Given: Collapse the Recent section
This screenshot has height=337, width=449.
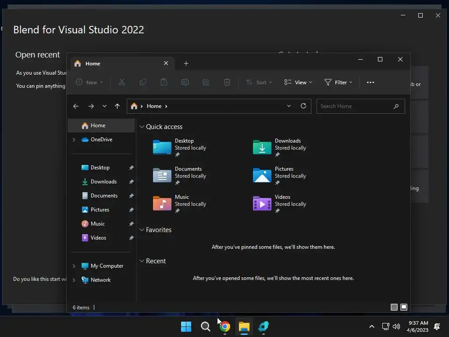Looking at the screenshot, I should pos(142,261).
